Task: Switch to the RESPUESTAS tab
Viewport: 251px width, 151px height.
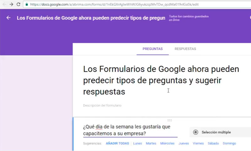Action: (185, 49)
